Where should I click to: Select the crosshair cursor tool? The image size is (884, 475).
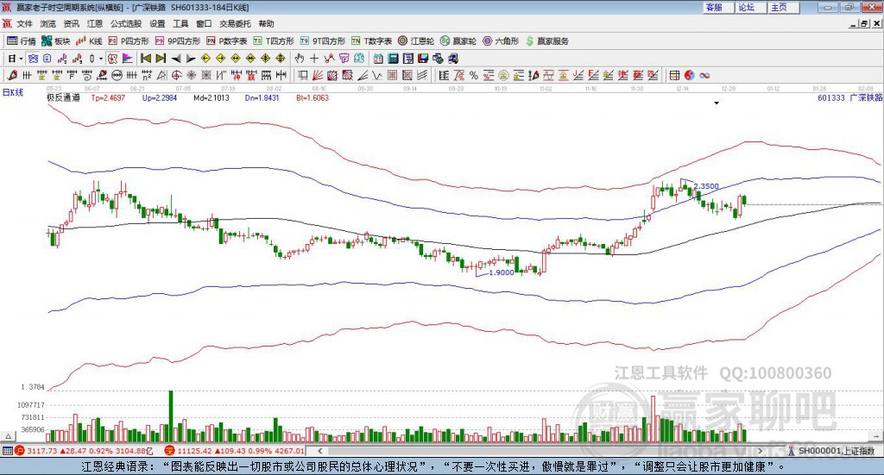click(314, 59)
